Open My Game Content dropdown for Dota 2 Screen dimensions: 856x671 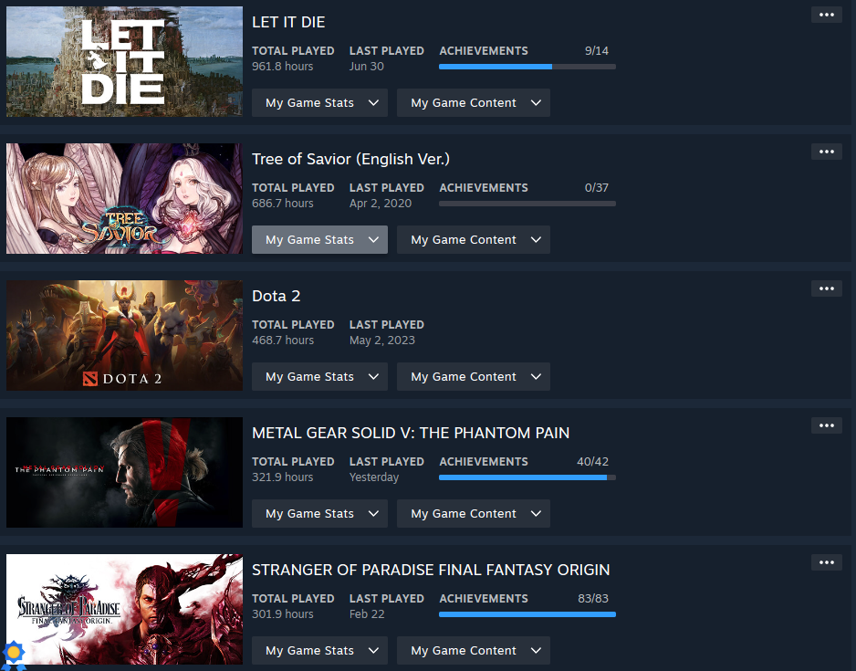[474, 377]
